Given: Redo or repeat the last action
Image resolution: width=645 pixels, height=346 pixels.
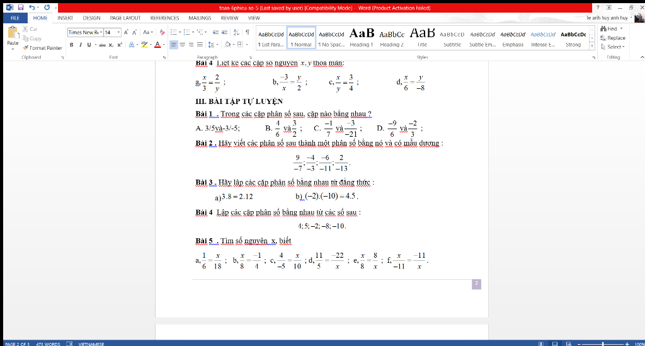Looking at the screenshot, I should click(47, 8).
